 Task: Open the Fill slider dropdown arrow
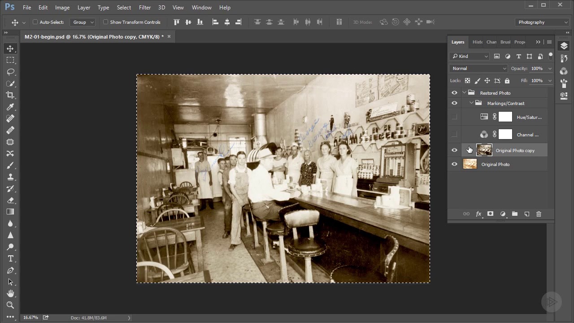tap(550, 81)
